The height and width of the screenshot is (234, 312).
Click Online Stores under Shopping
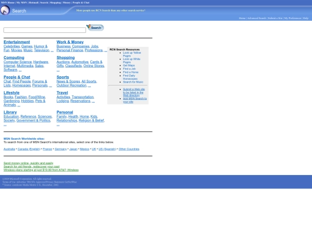point(94,66)
